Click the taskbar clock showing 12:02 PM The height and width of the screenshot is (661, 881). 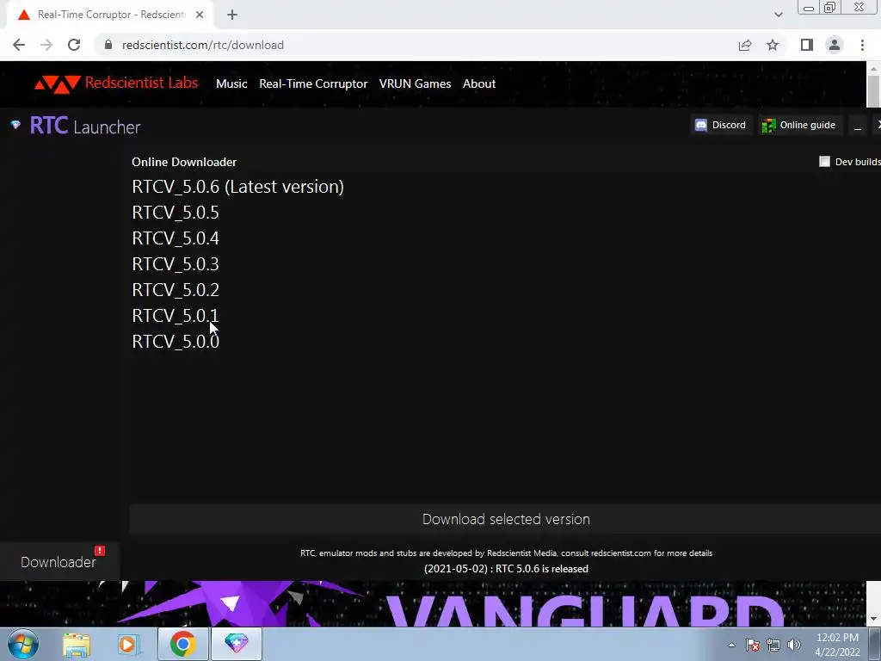[837, 644]
